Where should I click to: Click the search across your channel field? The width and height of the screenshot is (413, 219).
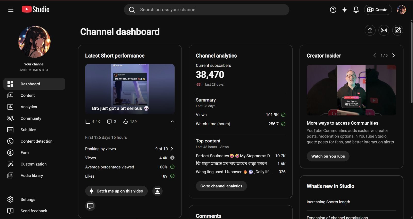pos(206,10)
